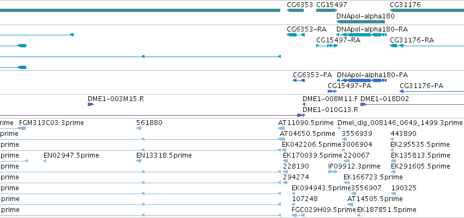Select the DME1-010G13.R label

[x=330, y=110]
